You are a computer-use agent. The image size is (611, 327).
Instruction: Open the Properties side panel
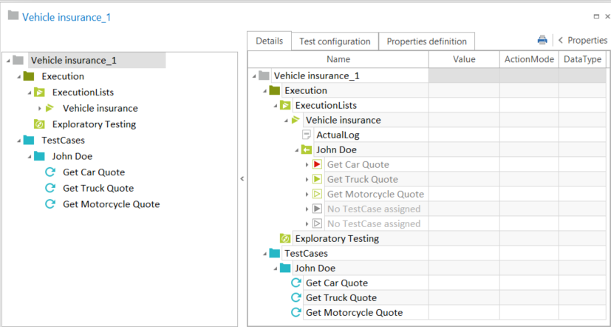(x=582, y=41)
